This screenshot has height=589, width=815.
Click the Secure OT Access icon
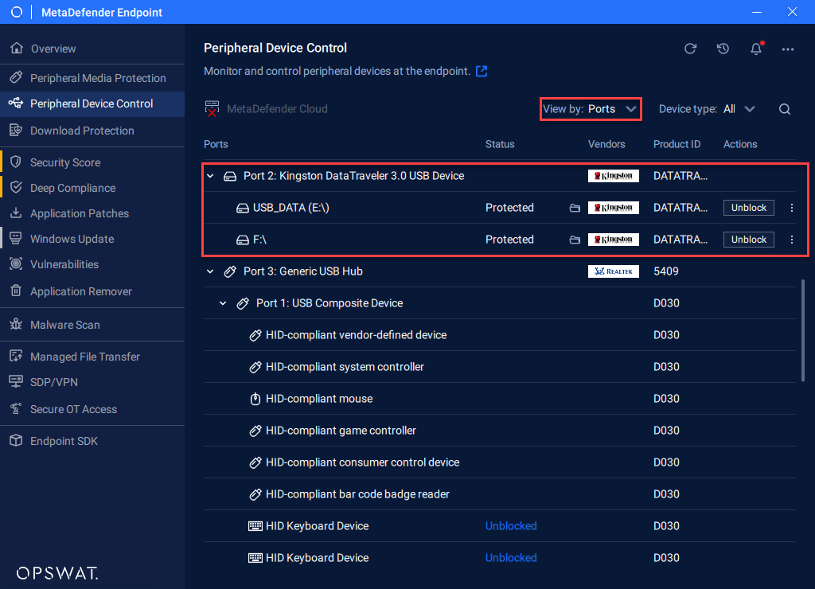[16, 408]
